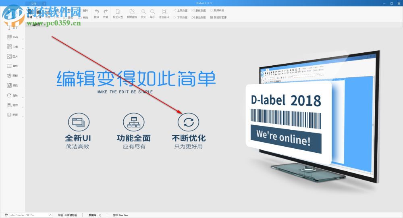Open 数据库管理 database management
This screenshot has width=403, height=218.
tap(218, 17)
